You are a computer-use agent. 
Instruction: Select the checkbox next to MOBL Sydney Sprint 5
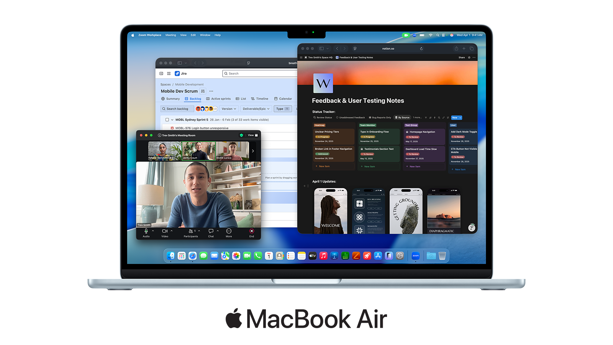(x=167, y=120)
